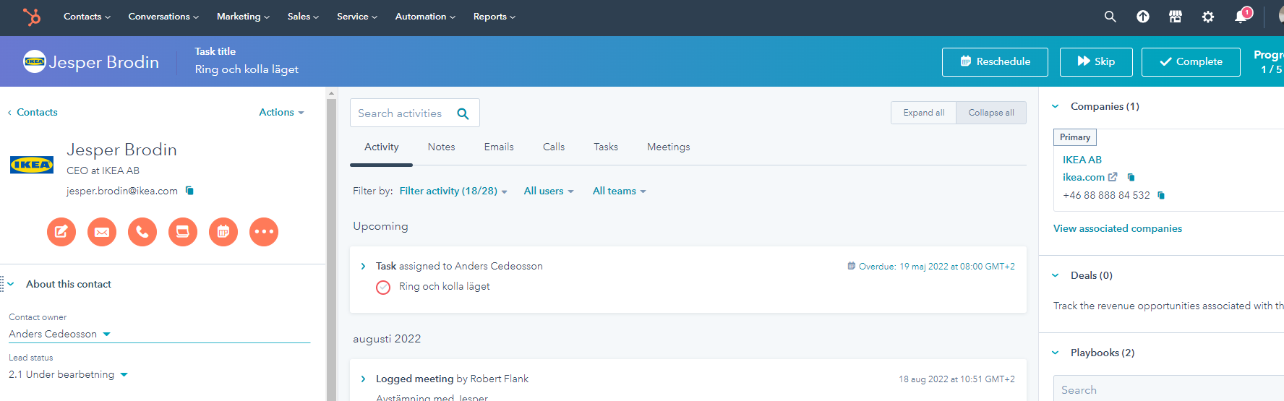Click Expand all
This screenshot has width=1284, height=401.
pyautogui.click(x=923, y=113)
